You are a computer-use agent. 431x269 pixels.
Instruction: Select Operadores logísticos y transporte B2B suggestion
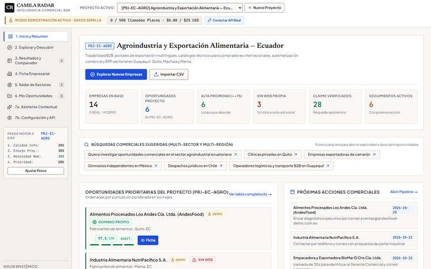tap(281, 166)
